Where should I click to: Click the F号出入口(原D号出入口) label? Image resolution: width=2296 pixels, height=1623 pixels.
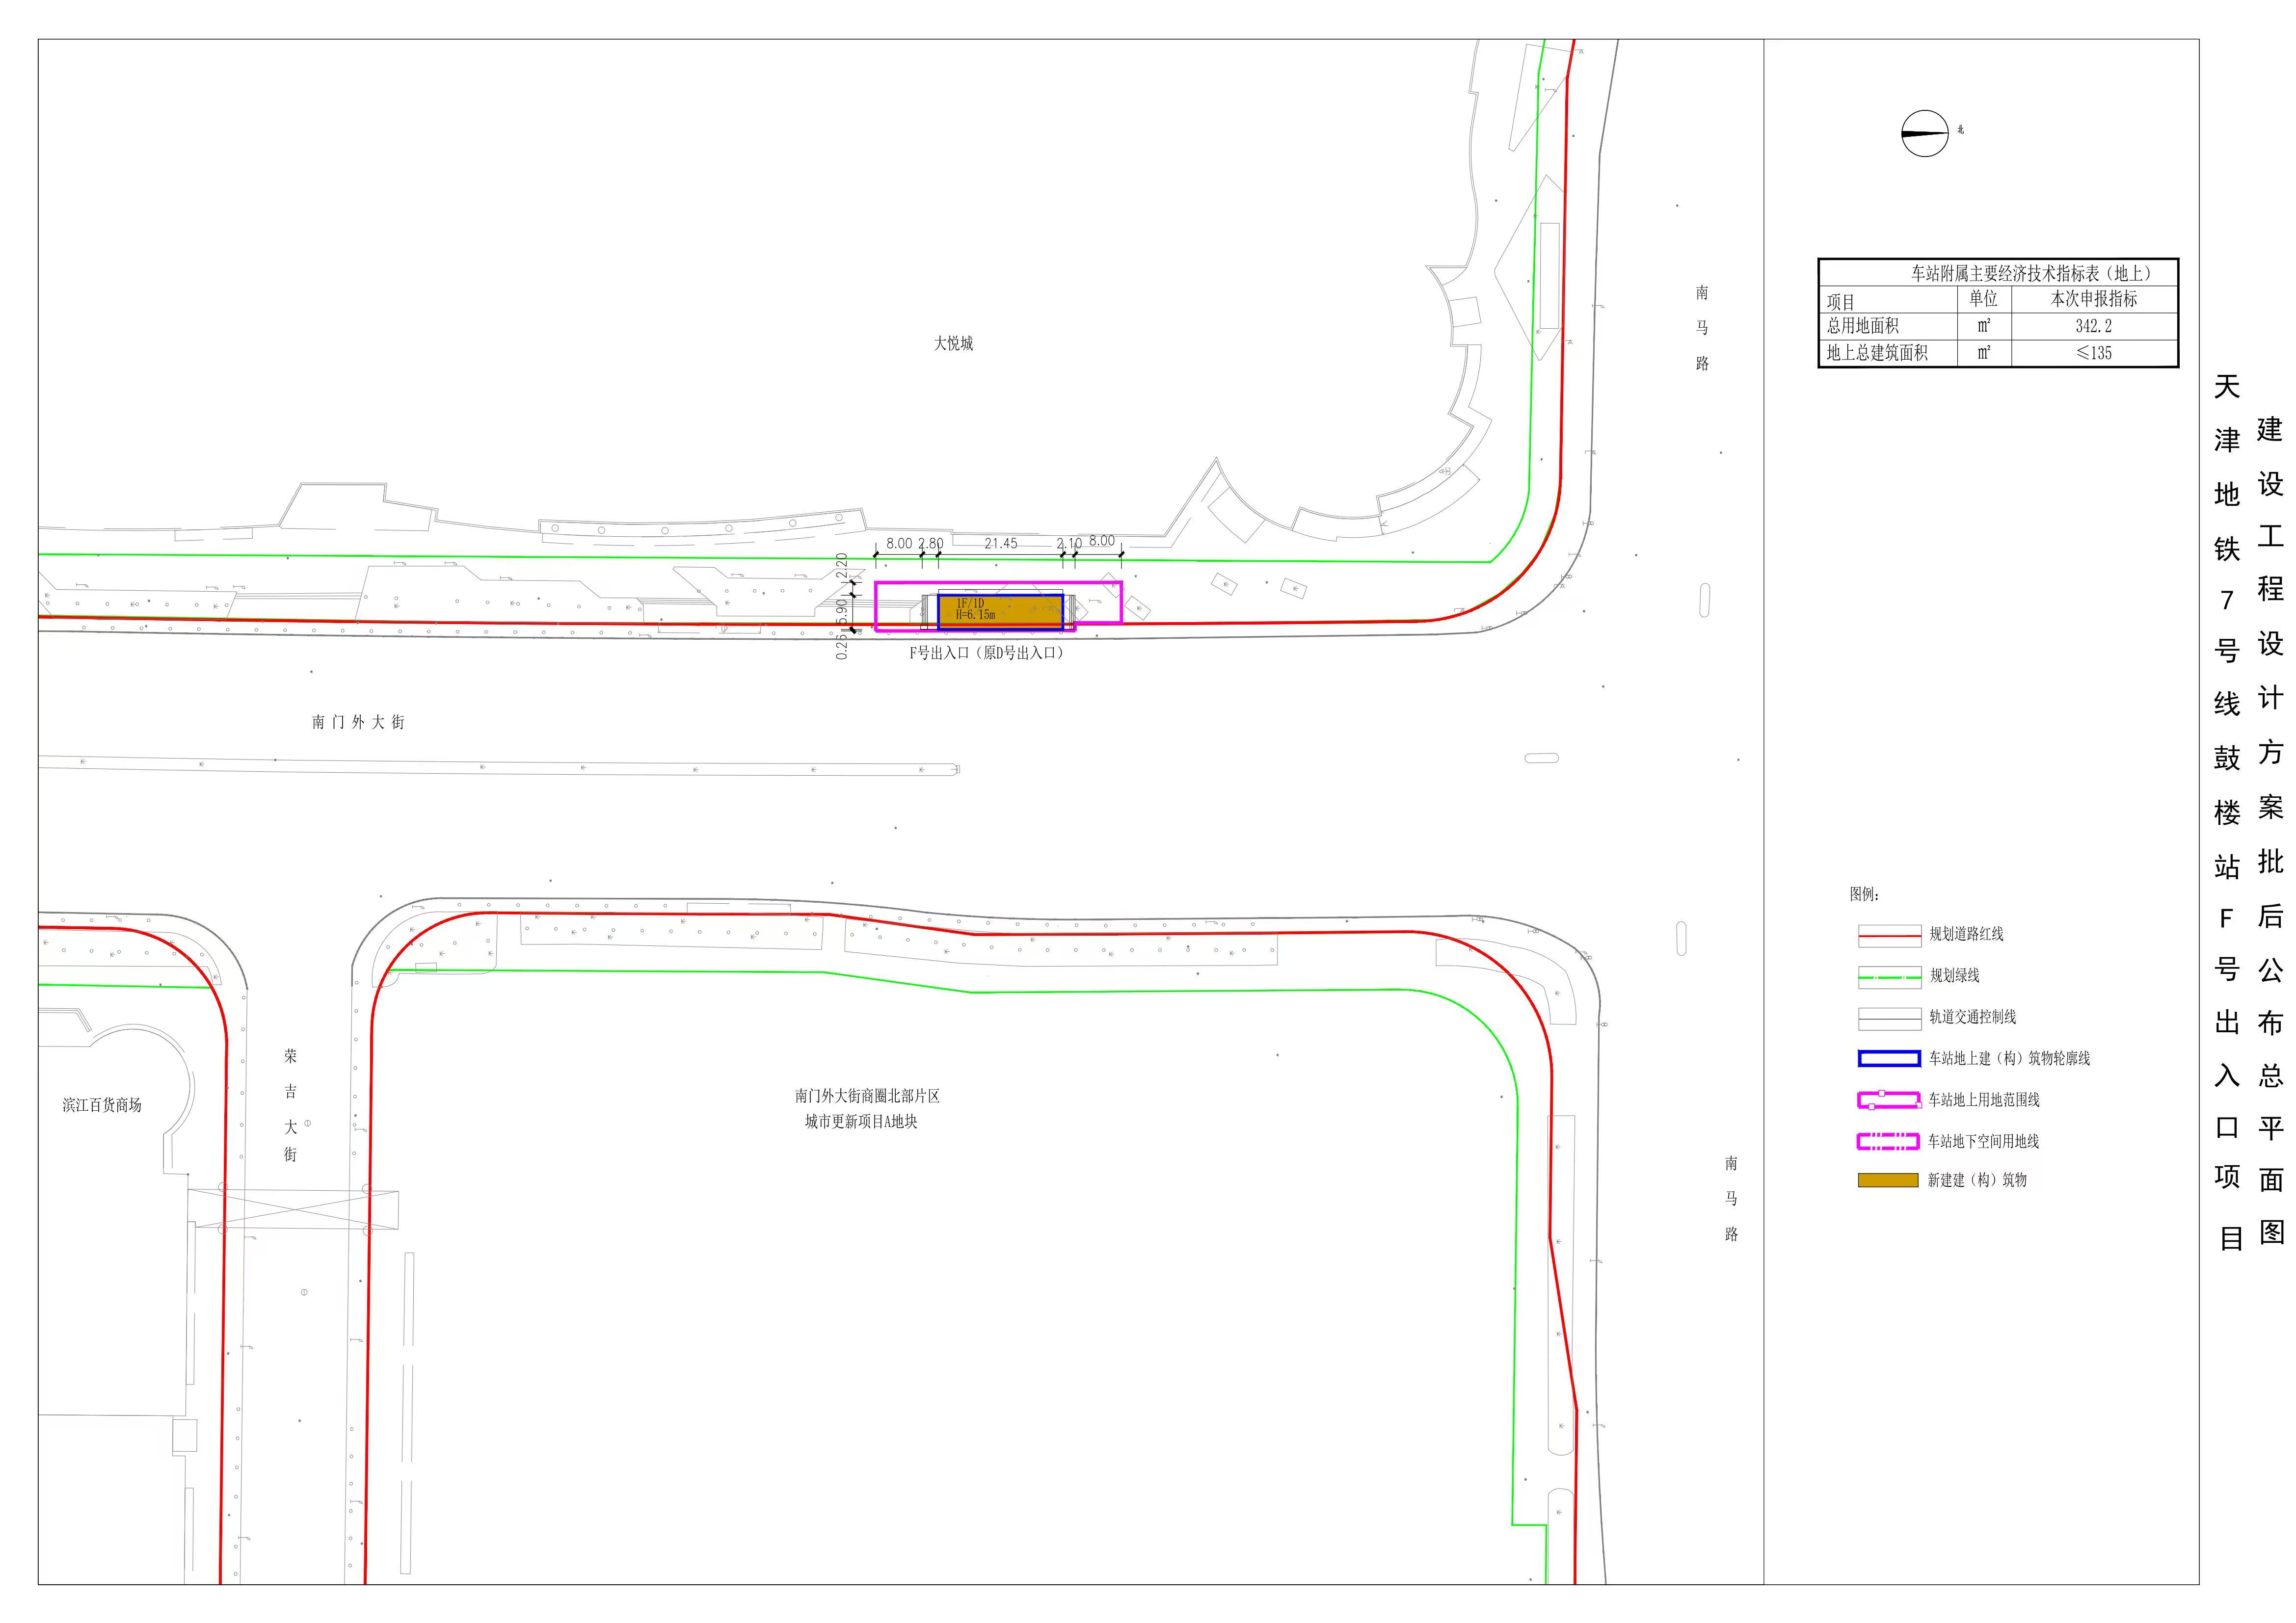point(986,653)
